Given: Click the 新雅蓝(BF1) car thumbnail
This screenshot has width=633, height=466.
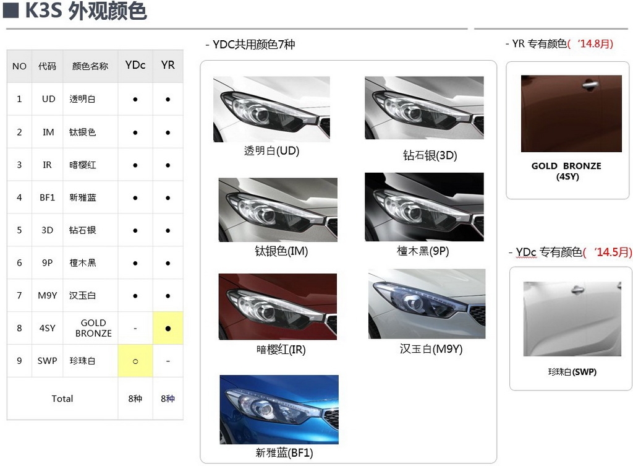Looking at the screenshot, I should (x=279, y=410).
